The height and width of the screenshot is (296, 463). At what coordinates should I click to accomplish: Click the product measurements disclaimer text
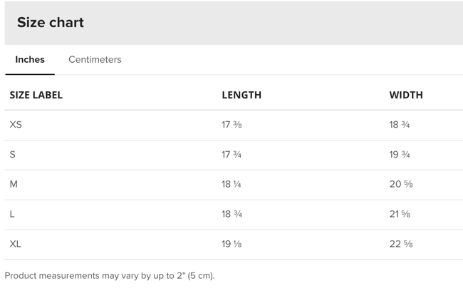click(110, 275)
